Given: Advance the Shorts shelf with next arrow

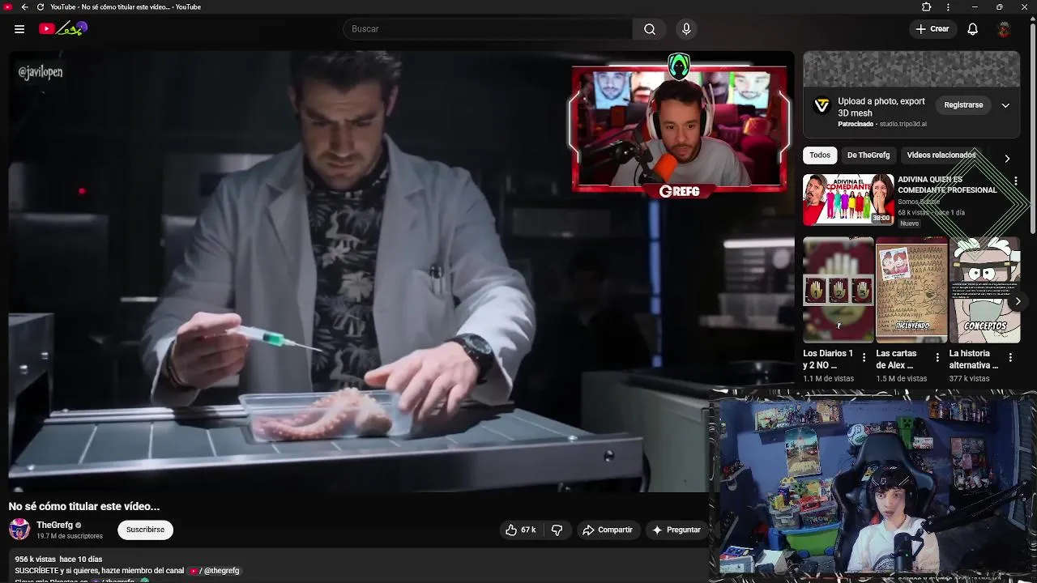Looking at the screenshot, I should click(x=1018, y=301).
